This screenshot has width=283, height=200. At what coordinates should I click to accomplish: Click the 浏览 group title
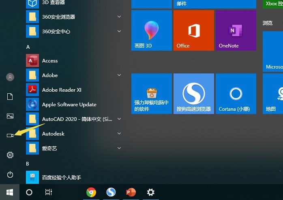tap(268, 23)
